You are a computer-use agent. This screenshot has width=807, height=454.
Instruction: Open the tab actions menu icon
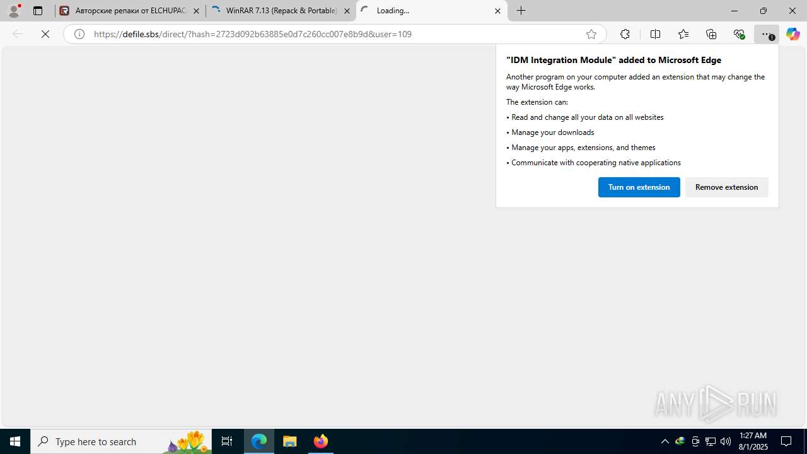click(38, 11)
